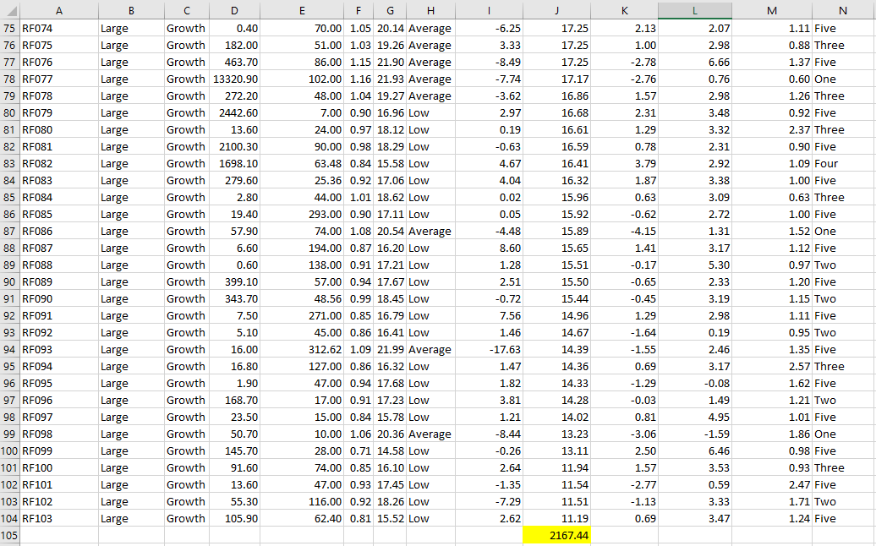Viewport: 876px width, 546px height.
Task: Click cell with value 4.95
Action: (695, 417)
